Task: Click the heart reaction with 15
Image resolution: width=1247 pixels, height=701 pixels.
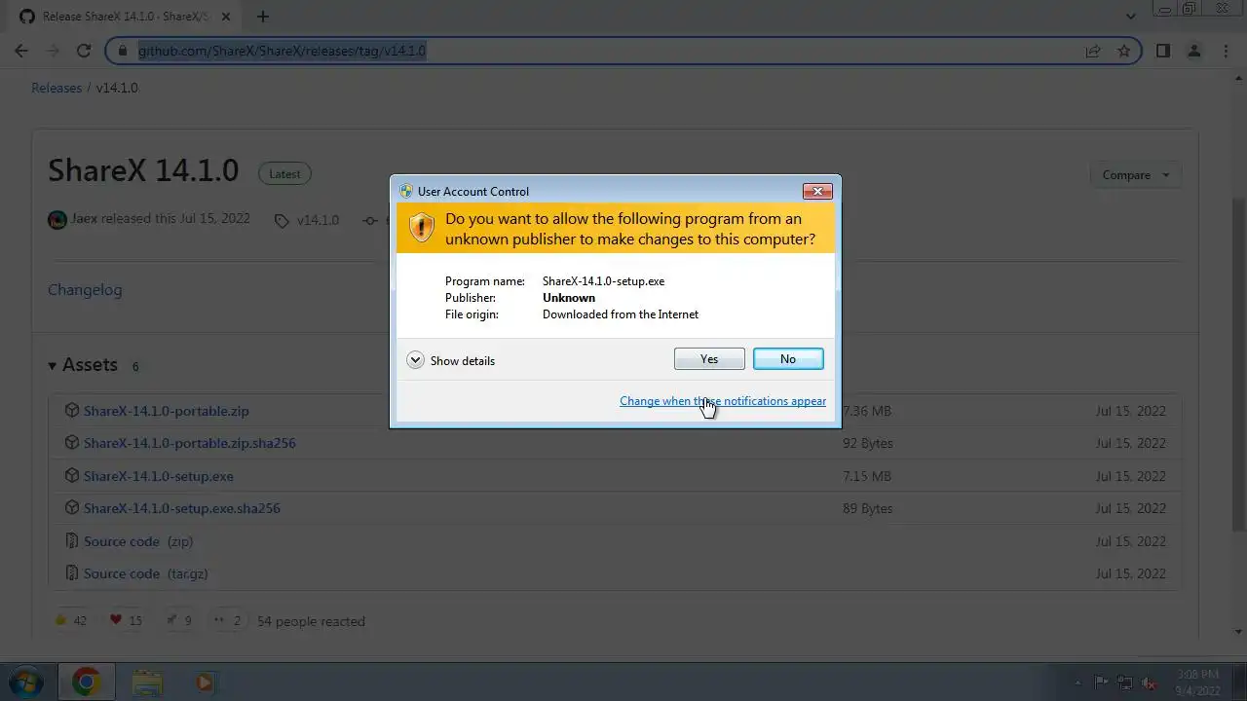Action: click(x=126, y=620)
